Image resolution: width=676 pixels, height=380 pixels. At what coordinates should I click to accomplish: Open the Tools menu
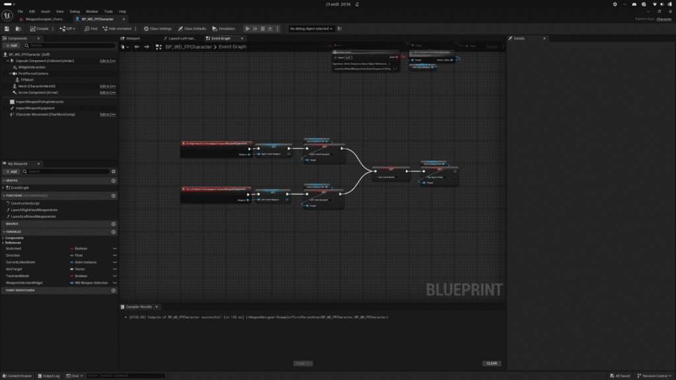108,12
